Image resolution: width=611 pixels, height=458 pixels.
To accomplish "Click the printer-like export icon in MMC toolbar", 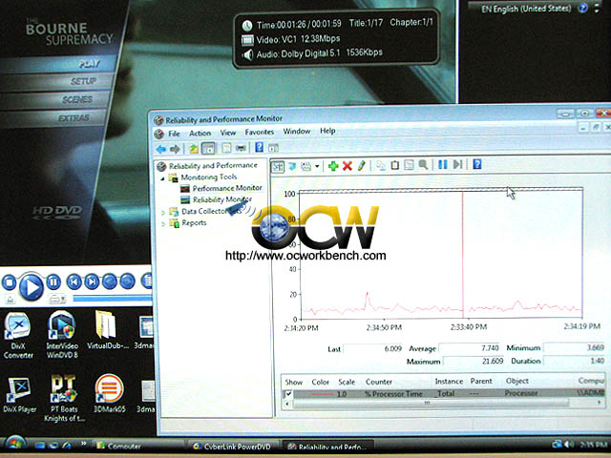I will pyautogui.click(x=242, y=148).
